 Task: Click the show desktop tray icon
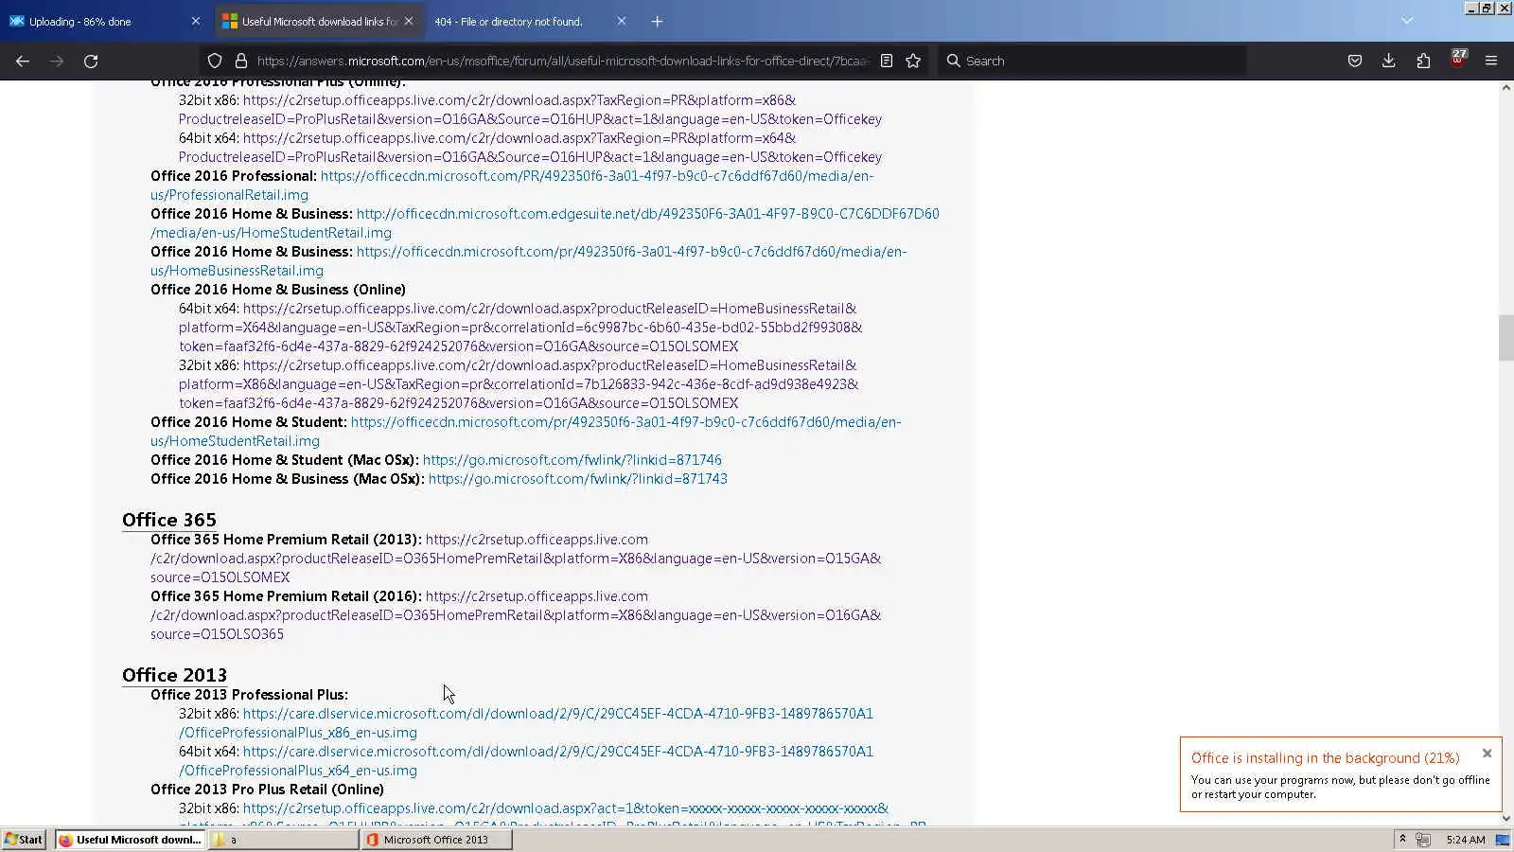point(1503,840)
